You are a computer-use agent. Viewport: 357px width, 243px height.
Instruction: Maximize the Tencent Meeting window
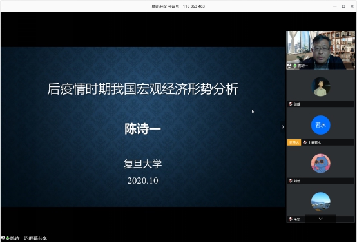(343, 6)
